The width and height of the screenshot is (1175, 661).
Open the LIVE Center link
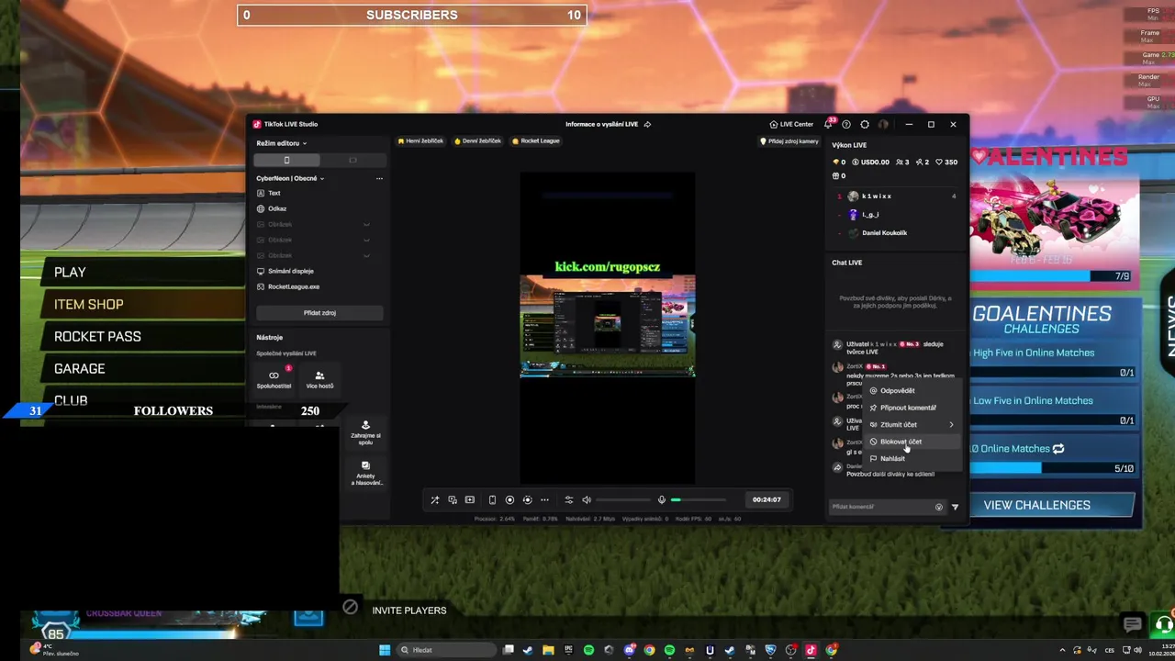click(791, 124)
